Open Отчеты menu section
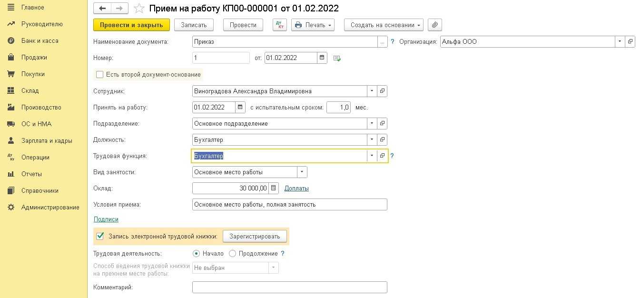The width and height of the screenshot is (641, 298). pyautogui.click(x=31, y=174)
